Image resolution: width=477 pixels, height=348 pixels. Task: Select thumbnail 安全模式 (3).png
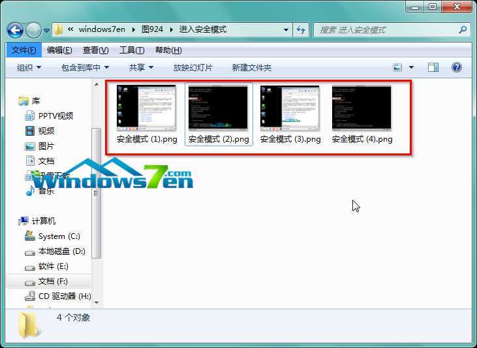pyautogui.click(x=290, y=114)
